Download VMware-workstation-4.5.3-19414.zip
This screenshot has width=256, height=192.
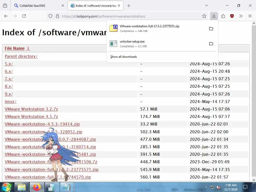point(42,124)
